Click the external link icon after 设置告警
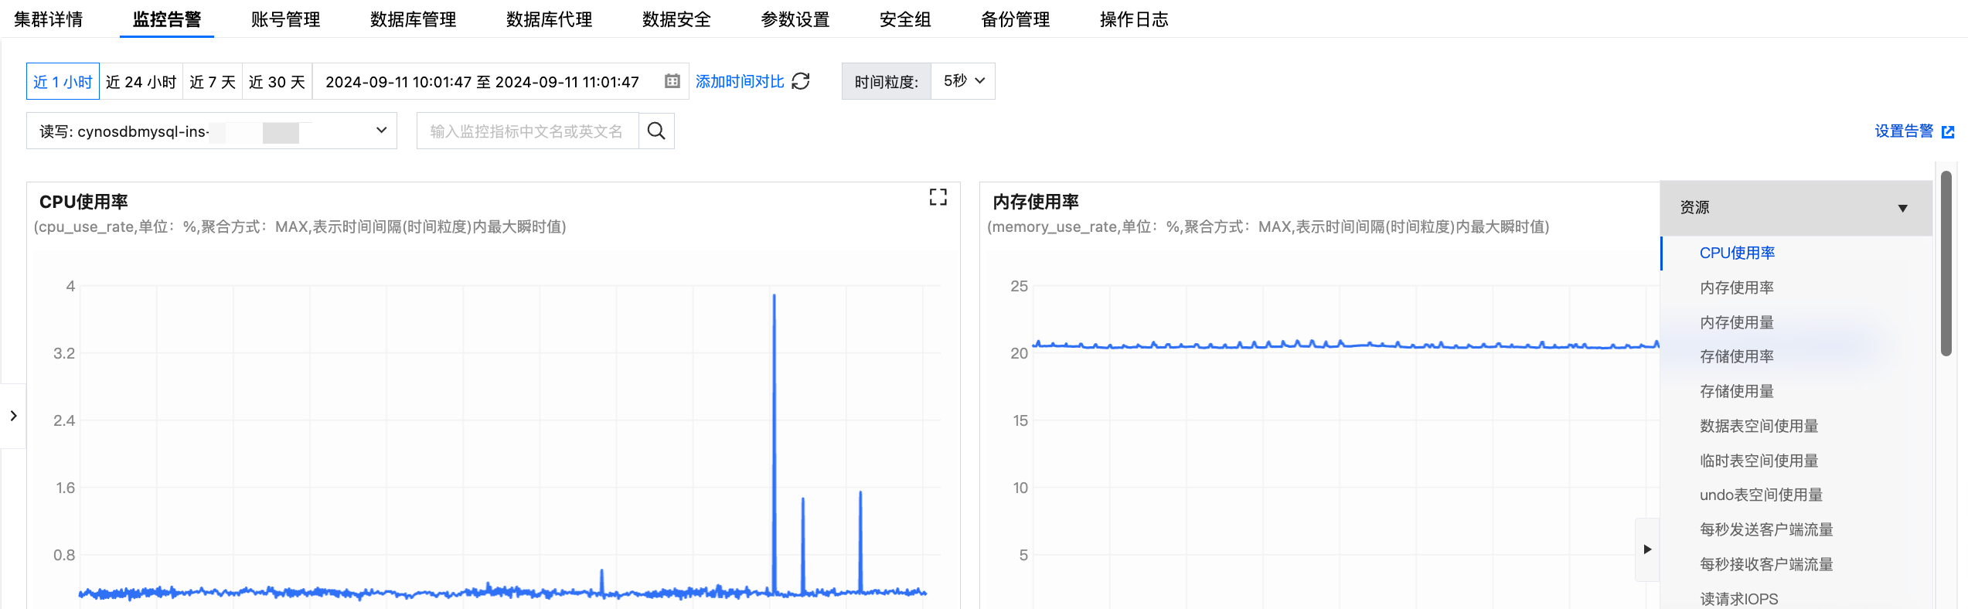The image size is (1968, 609). tap(1948, 132)
